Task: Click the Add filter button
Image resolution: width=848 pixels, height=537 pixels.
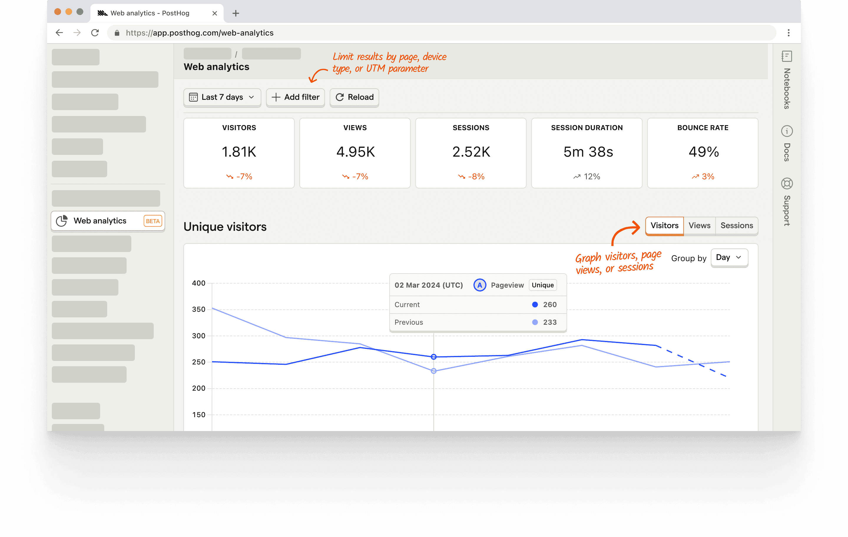Action: click(x=295, y=97)
